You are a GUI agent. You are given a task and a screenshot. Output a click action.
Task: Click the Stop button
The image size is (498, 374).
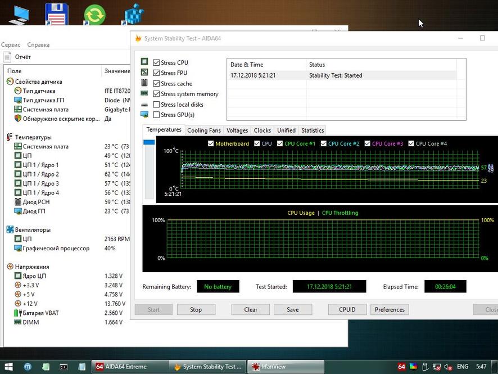(x=196, y=309)
